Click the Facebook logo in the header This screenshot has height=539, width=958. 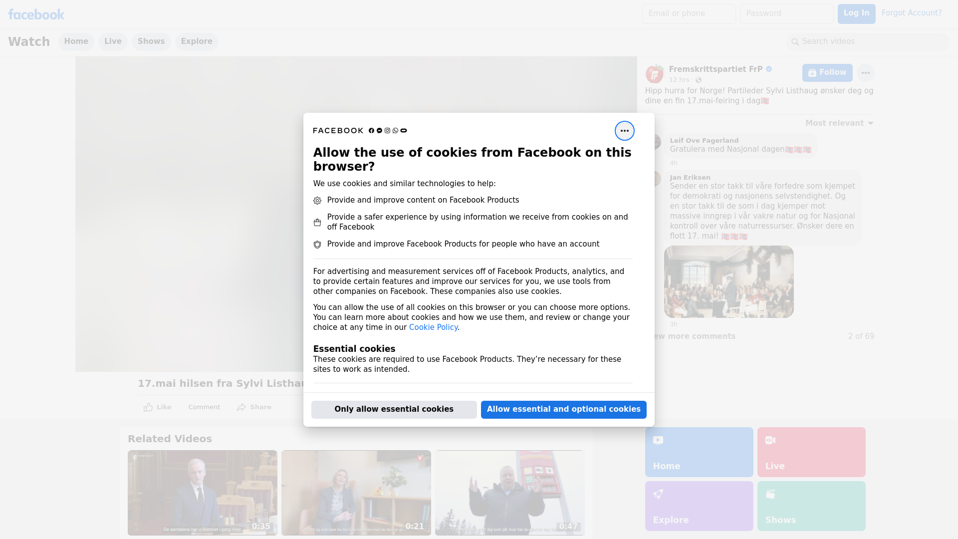click(36, 14)
